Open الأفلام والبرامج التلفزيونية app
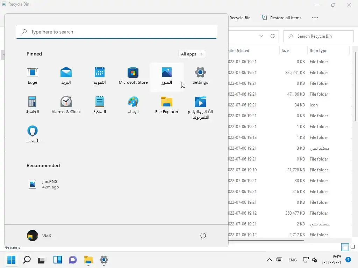This screenshot has height=268, width=358. point(200,107)
